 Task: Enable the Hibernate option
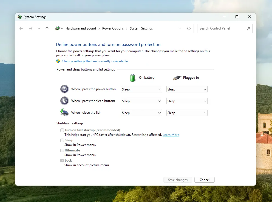62,150
